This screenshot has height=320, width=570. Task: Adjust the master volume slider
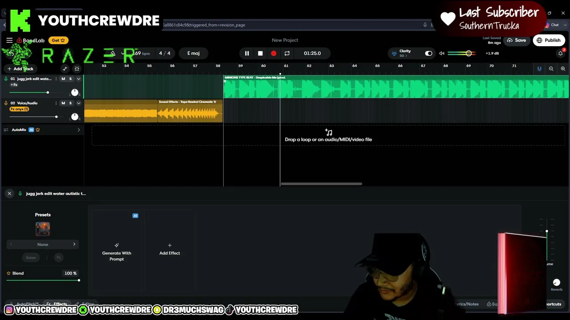click(x=462, y=53)
